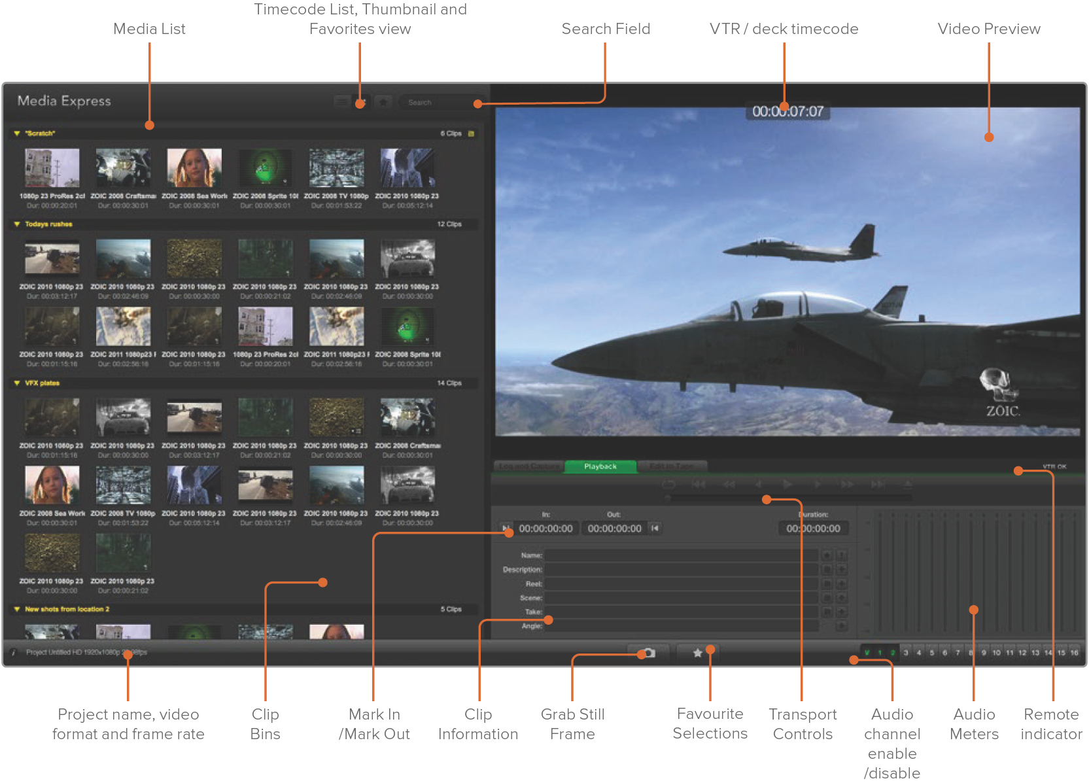Show Favorites view in media list

click(384, 102)
